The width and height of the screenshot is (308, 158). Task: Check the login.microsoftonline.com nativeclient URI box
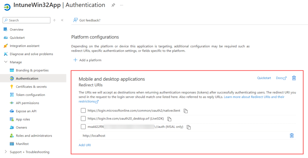click(83, 110)
